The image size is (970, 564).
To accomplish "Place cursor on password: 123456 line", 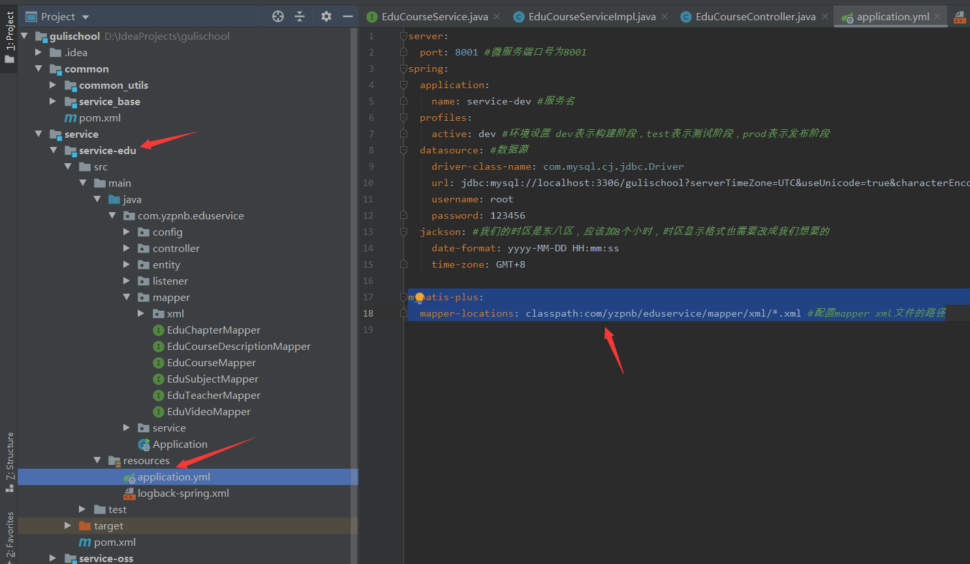I will (x=478, y=215).
